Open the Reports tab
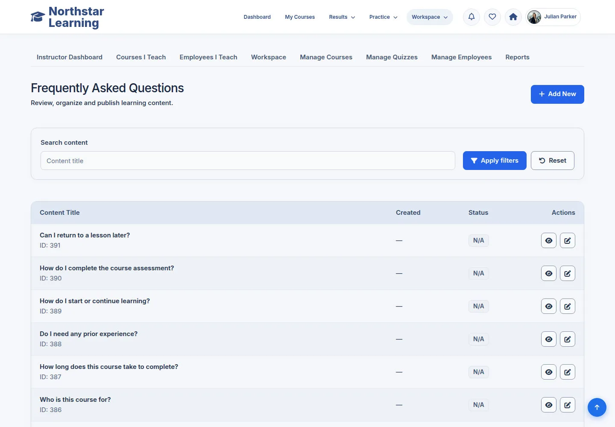The height and width of the screenshot is (427, 615). pyautogui.click(x=517, y=57)
